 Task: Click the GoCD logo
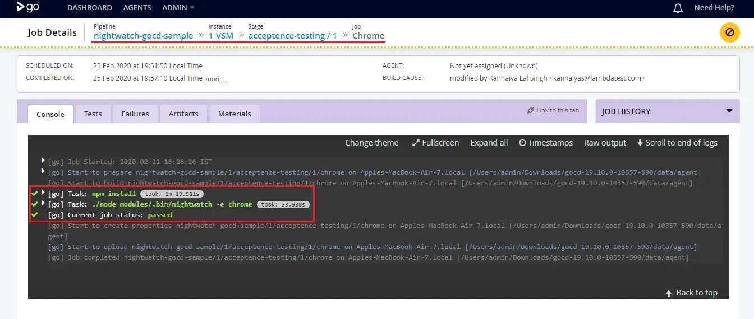(28, 7)
